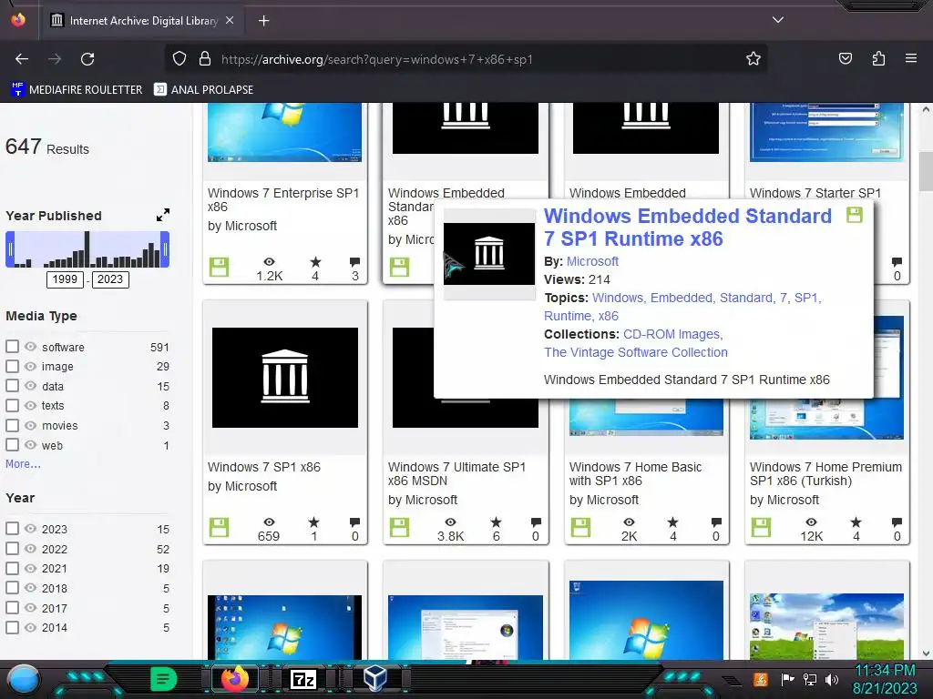Click the padlock site info icon
933x699 pixels.
[205, 59]
